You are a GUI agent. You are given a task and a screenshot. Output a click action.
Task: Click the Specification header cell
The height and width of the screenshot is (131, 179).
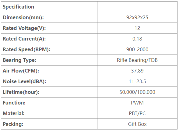pos(49,7)
